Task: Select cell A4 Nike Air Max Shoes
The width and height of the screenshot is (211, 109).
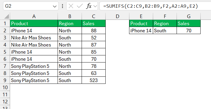Action: 34,45
